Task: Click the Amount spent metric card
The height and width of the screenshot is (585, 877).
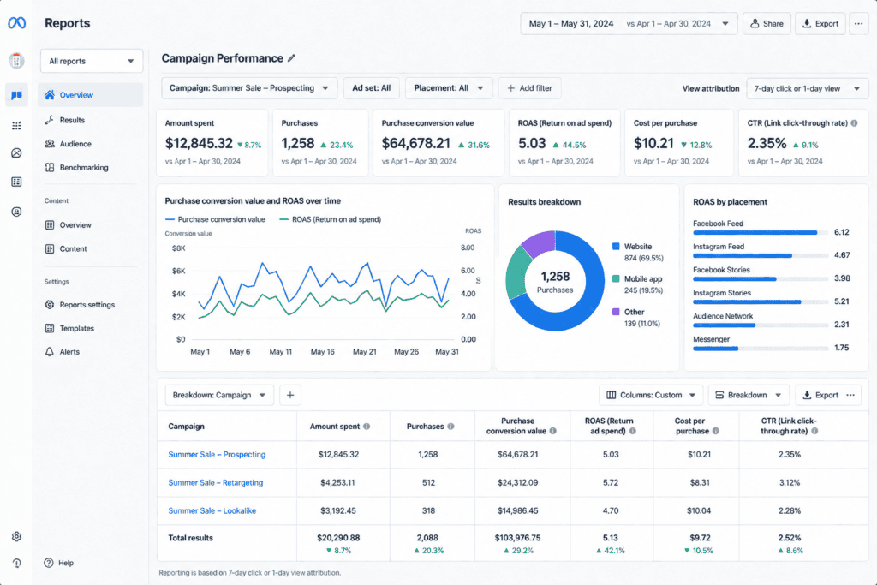Action: [212, 143]
